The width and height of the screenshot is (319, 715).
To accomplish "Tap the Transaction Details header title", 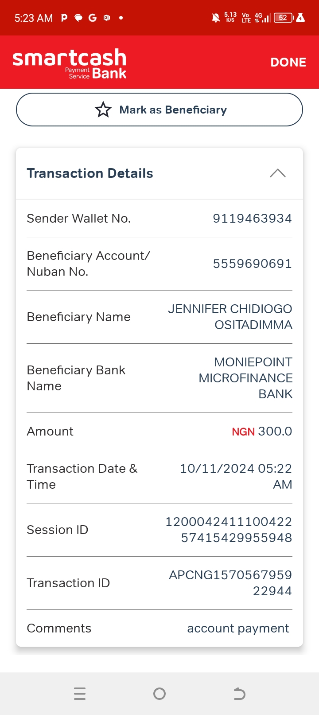I will [90, 173].
